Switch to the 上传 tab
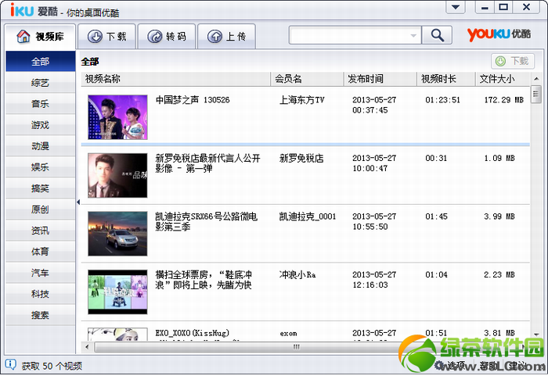The width and height of the screenshot is (548, 383). pos(226,36)
